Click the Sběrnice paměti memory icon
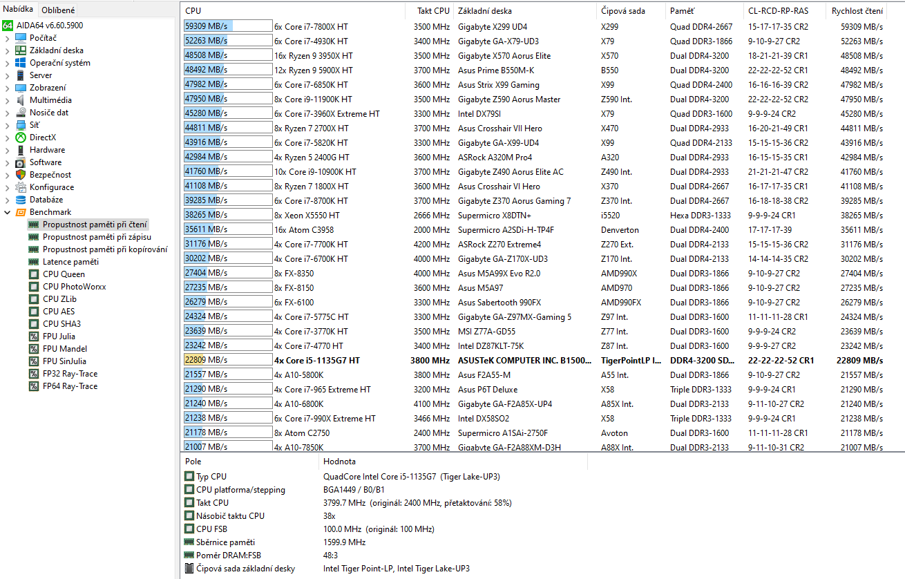 pos(189,542)
